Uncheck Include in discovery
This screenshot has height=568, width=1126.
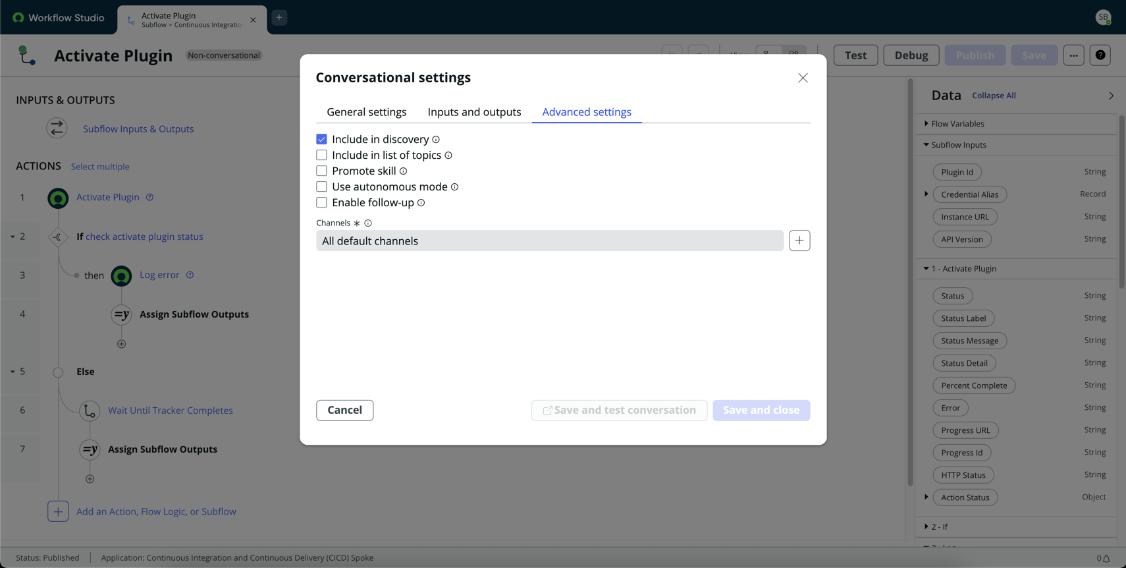(321, 139)
